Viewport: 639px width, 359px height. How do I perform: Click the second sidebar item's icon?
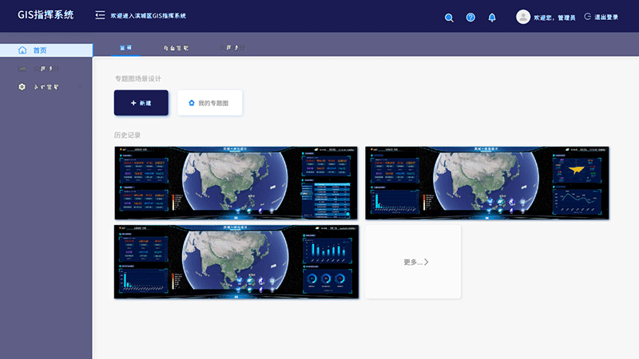pos(22,69)
